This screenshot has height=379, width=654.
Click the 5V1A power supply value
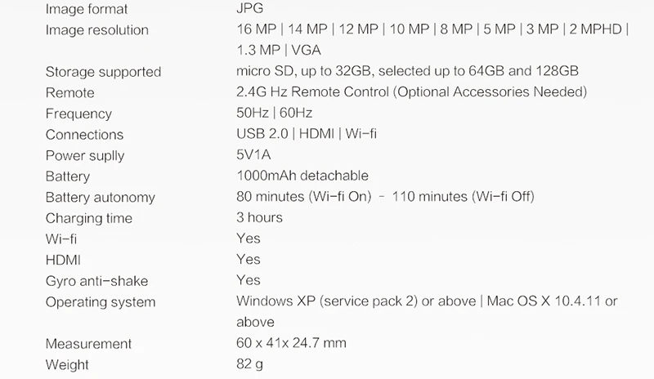256,155
